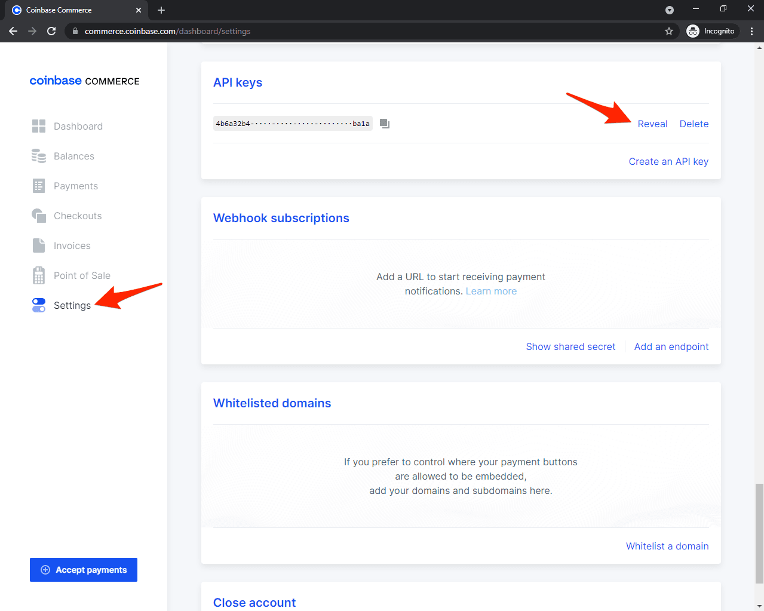Go to Dashboard menu item
This screenshot has height=611, width=764.
click(78, 126)
